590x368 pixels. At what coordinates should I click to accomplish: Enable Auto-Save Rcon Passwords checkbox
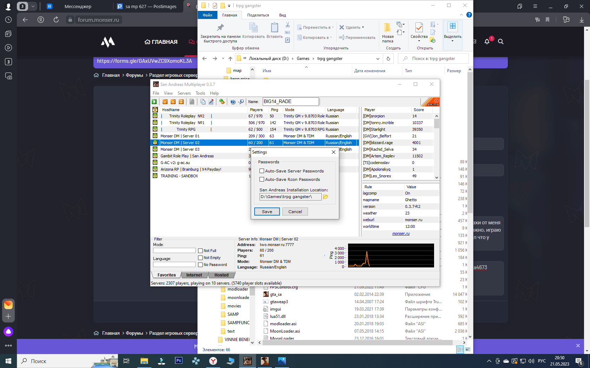pyautogui.click(x=262, y=179)
